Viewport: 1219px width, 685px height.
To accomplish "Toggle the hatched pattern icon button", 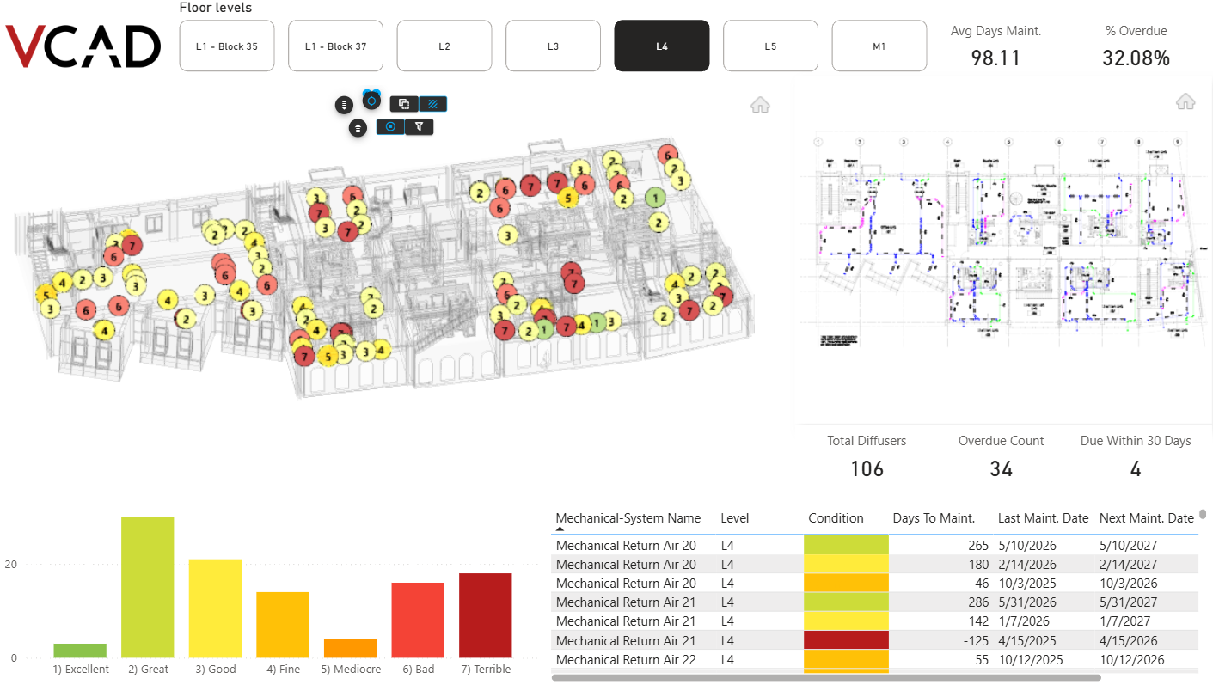I will pos(433,104).
